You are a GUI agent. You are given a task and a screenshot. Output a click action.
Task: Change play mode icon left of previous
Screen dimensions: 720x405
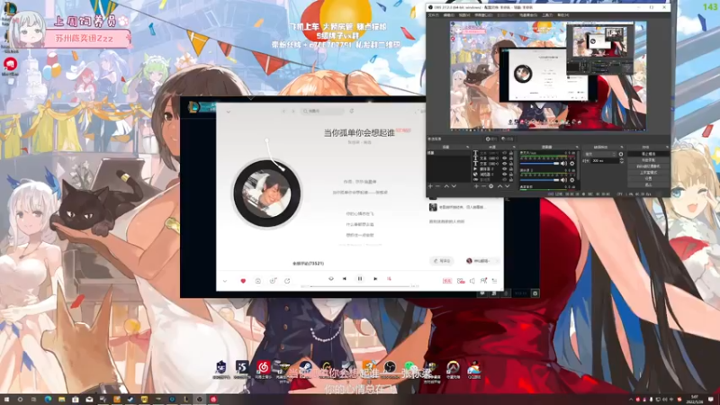click(x=331, y=279)
